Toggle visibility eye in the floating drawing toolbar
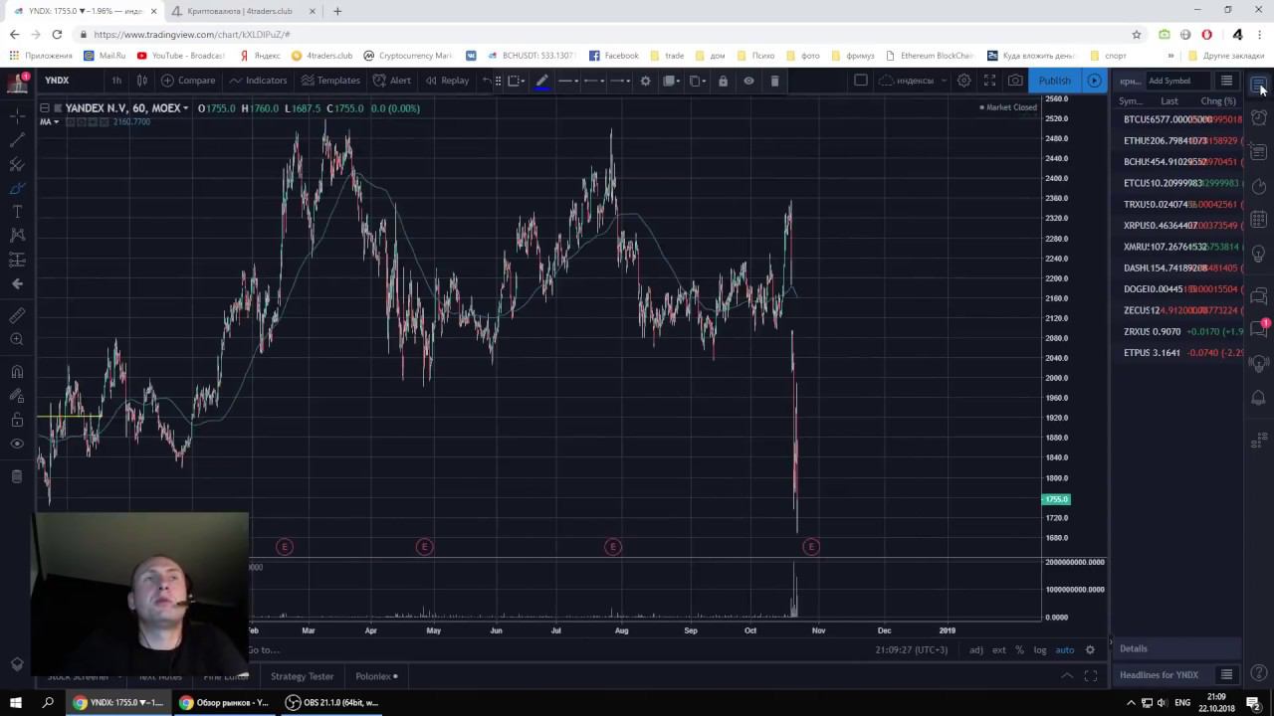This screenshot has width=1274, height=716. pyautogui.click(x=748, y=81)
